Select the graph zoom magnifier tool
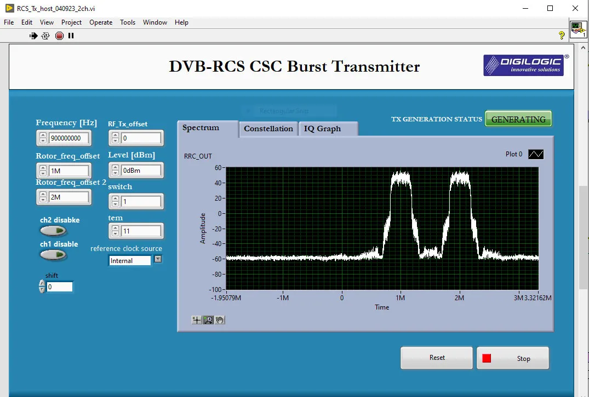The image size is (589, 397). coord(208,320)
